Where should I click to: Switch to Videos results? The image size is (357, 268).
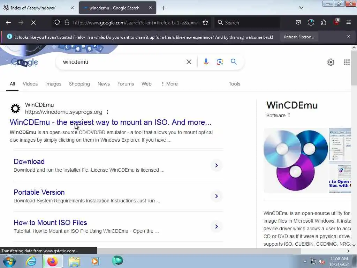(x=30, y=84)
